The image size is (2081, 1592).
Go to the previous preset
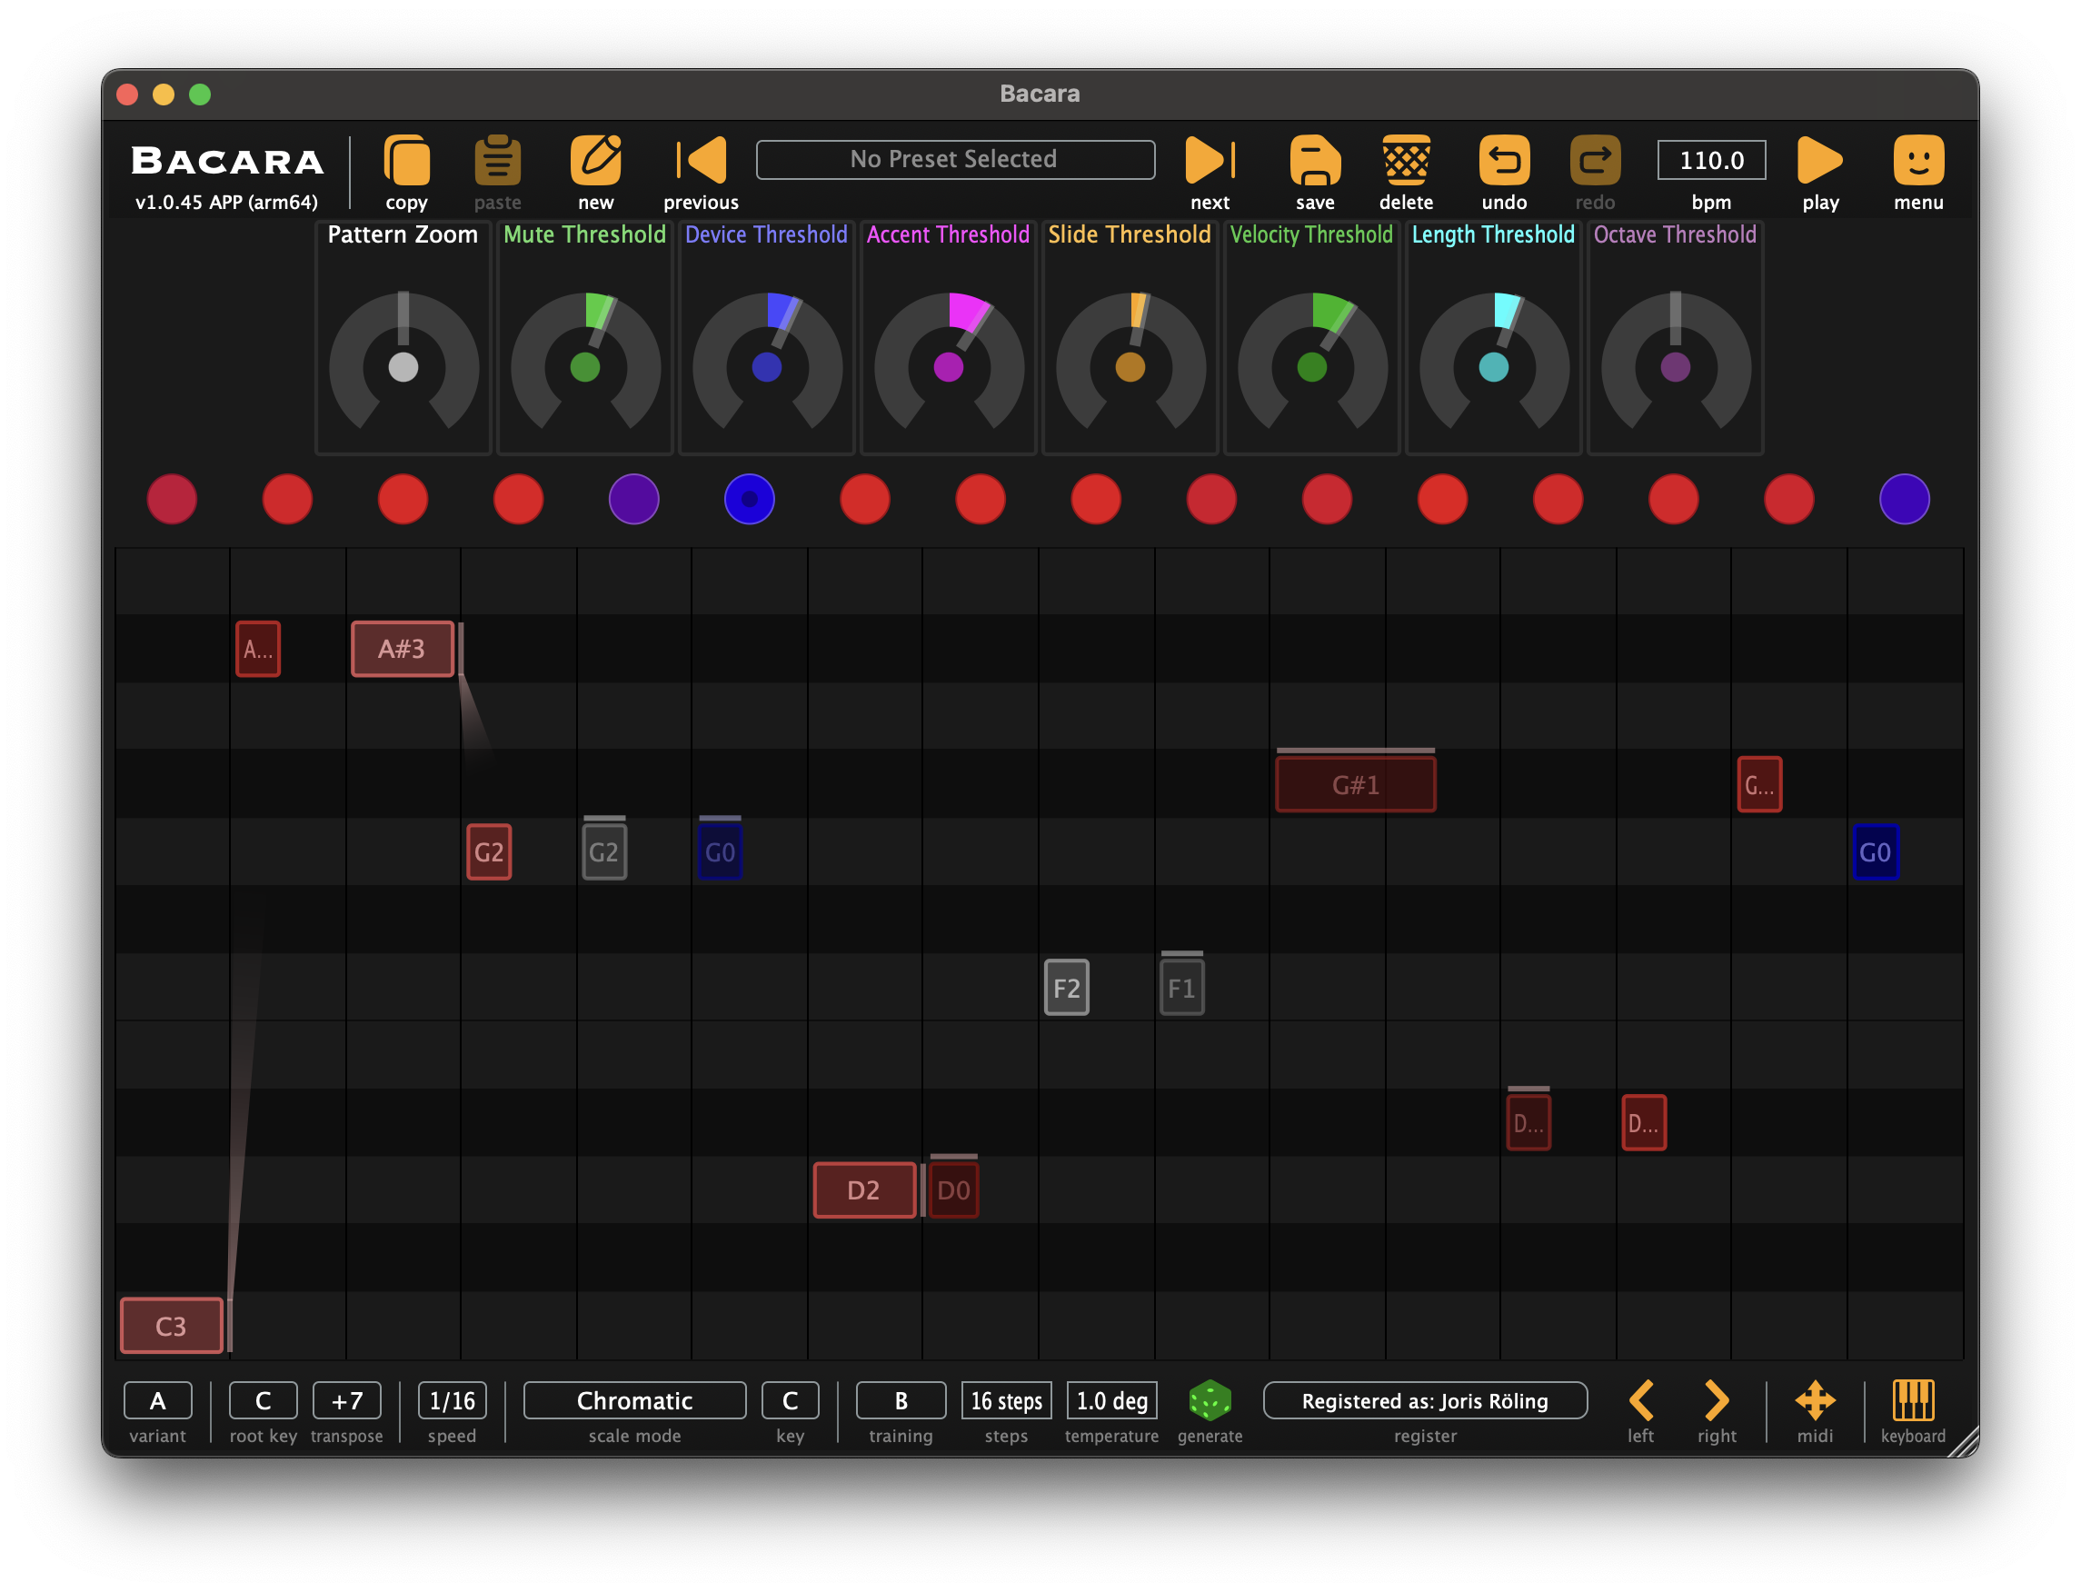(702, 160)
